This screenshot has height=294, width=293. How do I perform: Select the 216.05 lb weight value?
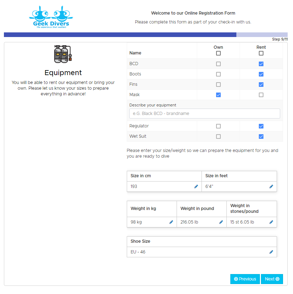coord(189,222)
